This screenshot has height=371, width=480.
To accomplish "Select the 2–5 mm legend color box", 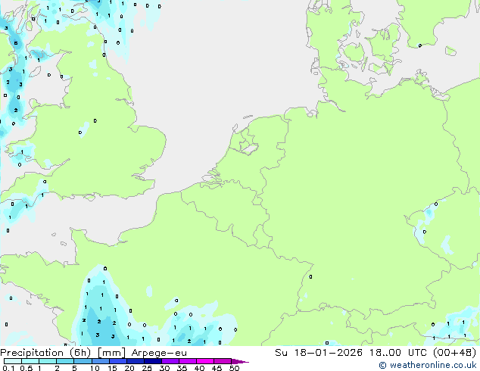I will click(x=65, y=361).
